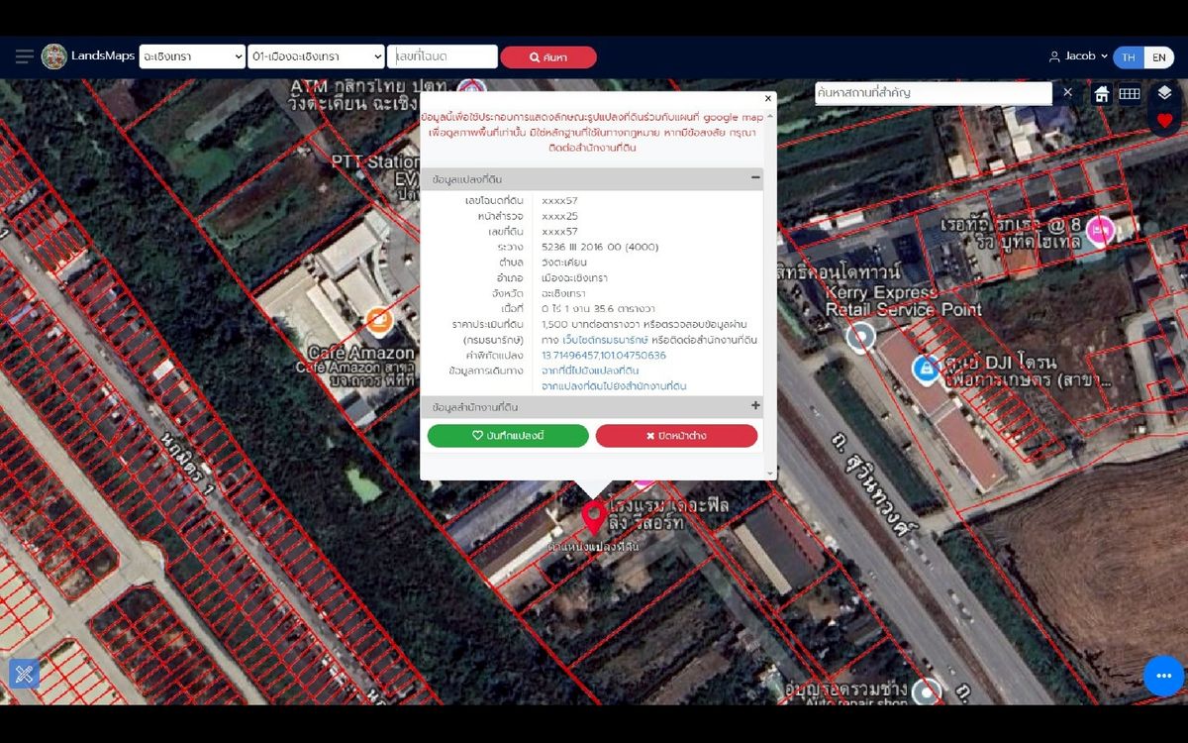
Task: Open the blue chat bubble button
Action: [x=1163, y=676]
